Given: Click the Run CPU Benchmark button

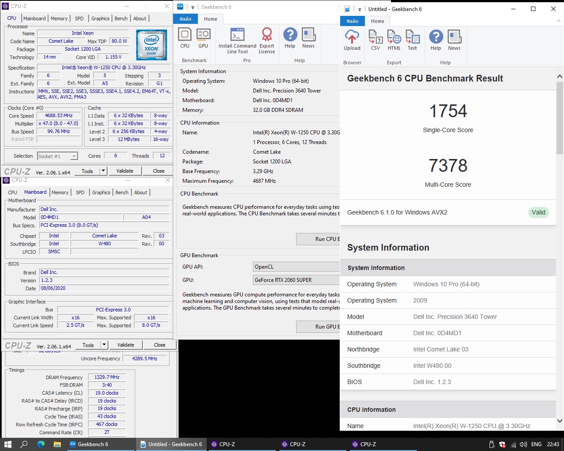Looking at the screenshot, I should [318, 239].
